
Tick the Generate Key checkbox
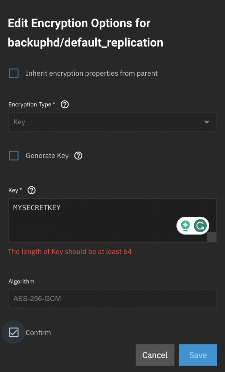tap(14, 156)
